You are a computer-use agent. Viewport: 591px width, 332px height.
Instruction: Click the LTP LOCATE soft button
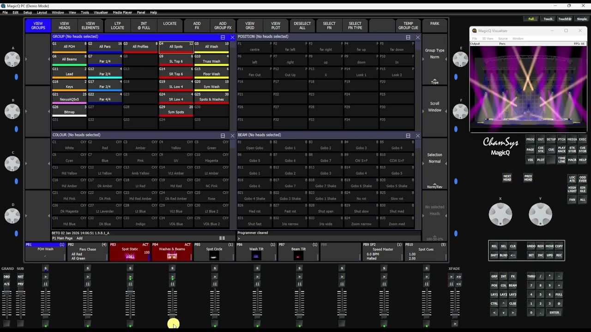click(117, 25)
